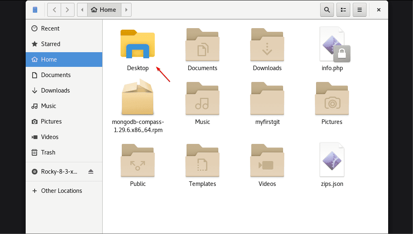This screenshot has height=234, width=413.
Task: Open Trash from the sidebar
Action: (x=48, y=152)
